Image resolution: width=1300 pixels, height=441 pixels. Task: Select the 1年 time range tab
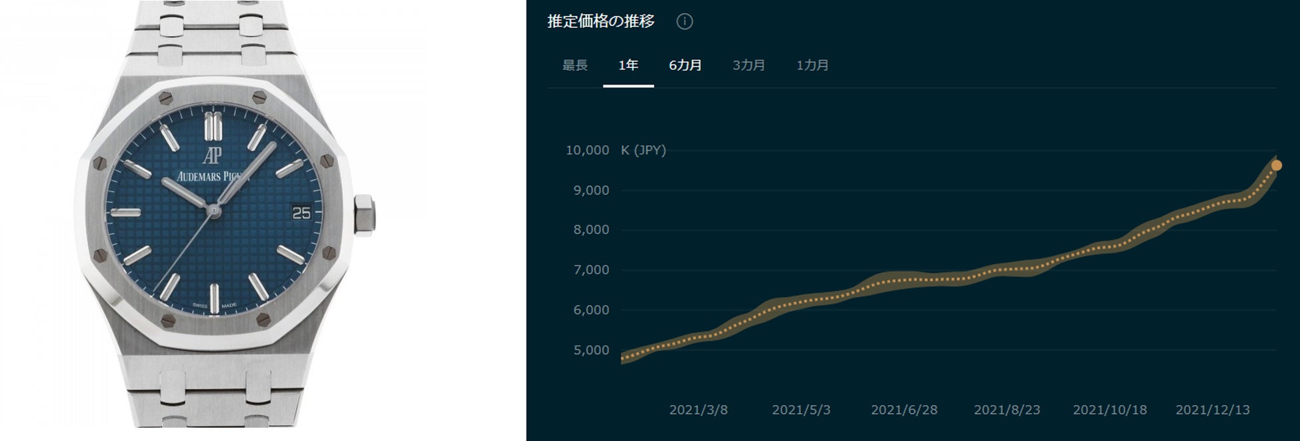tap(628, 65)
